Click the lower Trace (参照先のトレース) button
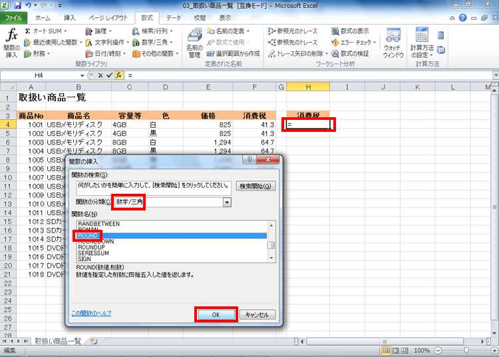The height and width of the screenshot is (357, 499). tap(293, 43)
